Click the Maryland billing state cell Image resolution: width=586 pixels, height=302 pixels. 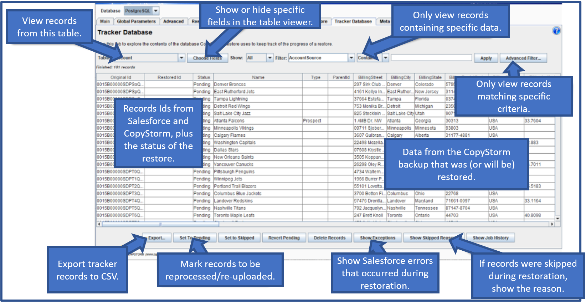point(430,201)
